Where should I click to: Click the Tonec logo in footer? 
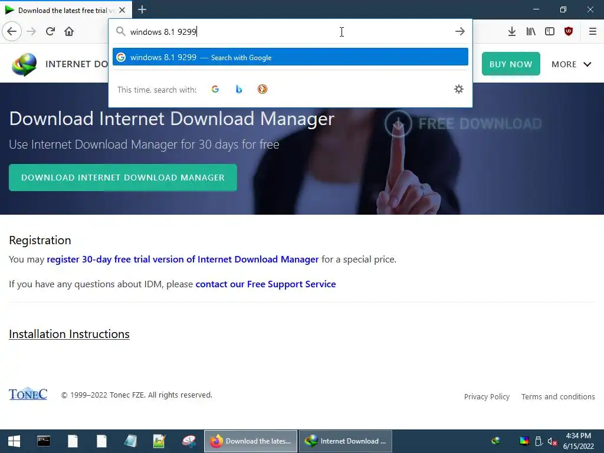(x=28, y=393)
